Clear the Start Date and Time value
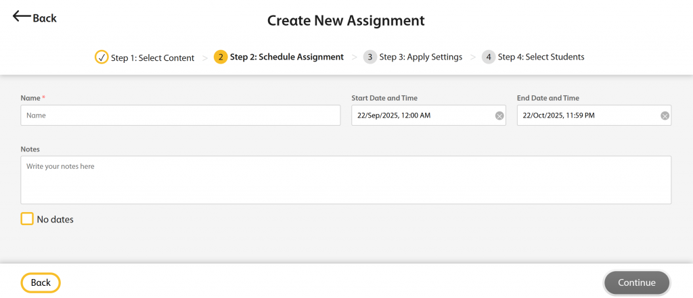Viewport: 693px width, 298px height. 499,116
